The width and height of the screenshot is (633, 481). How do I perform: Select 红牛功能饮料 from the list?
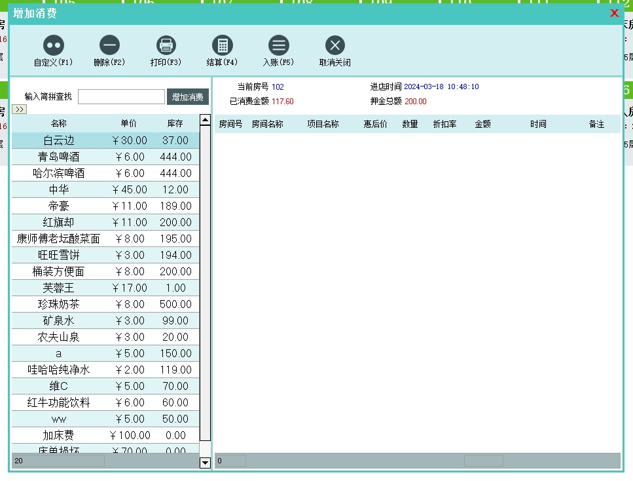point(58,402)
